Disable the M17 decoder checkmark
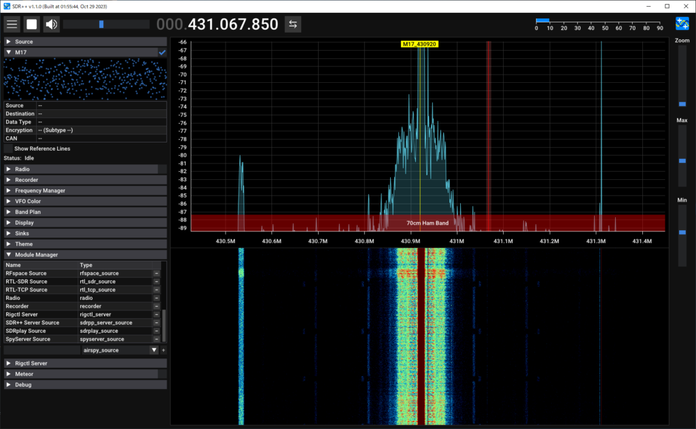This screenshot has height=429, width=696. (162, 52)
